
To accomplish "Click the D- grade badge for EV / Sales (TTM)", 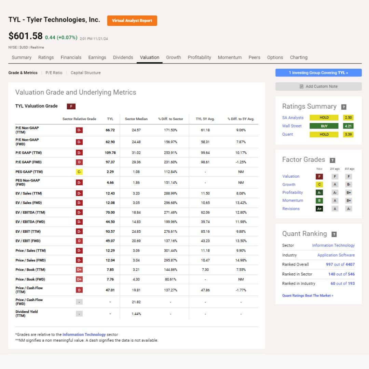I will (x=79, y=193).
